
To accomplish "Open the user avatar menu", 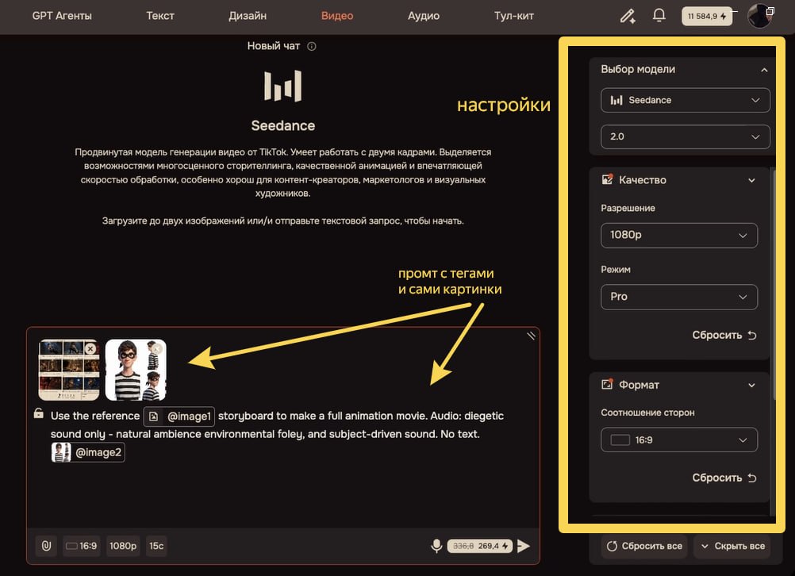I will pyautogui.click(x=759, y=16).
